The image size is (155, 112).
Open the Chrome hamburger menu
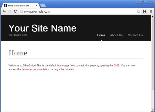click(x=151, y=12)
